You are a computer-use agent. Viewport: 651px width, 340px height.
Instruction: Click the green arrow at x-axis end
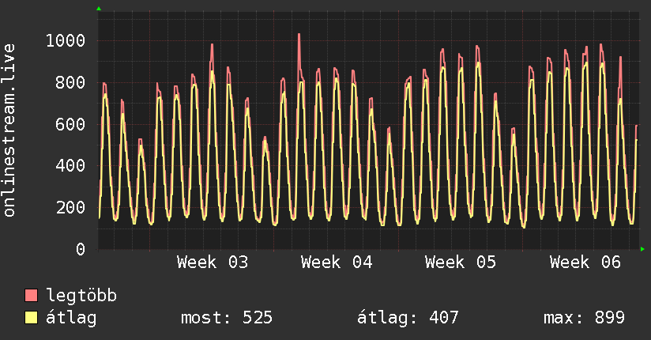(x=643, y=249)
